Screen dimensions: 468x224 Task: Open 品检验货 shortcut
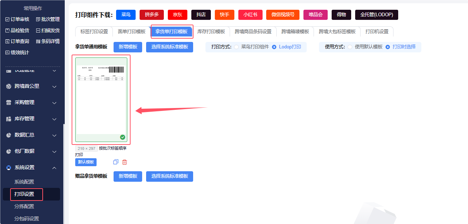coord(17,30)
